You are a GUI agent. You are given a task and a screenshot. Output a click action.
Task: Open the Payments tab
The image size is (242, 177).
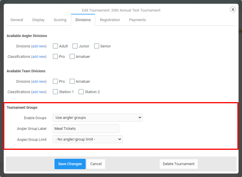pyautogui.click(x=137, y=20)
